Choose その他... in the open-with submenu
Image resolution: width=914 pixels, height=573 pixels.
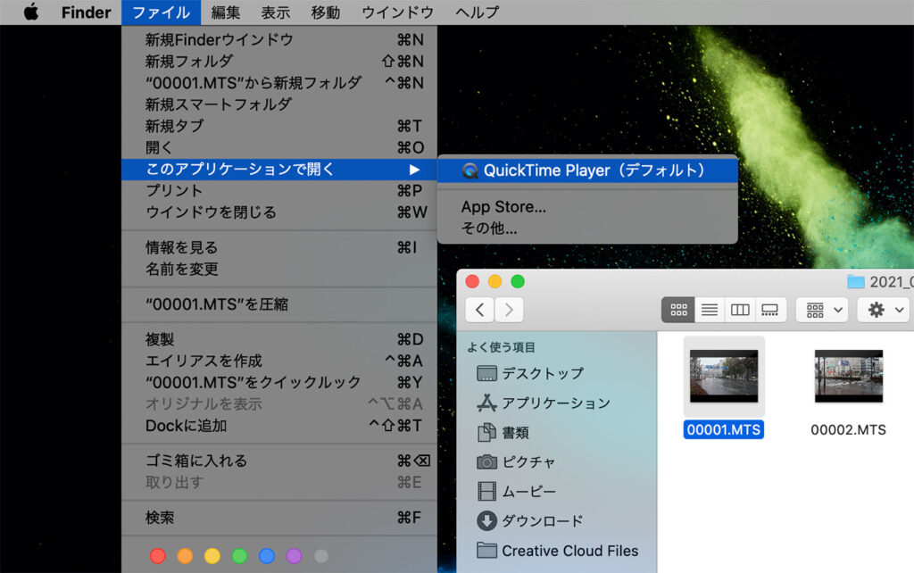tap(488, 228)
